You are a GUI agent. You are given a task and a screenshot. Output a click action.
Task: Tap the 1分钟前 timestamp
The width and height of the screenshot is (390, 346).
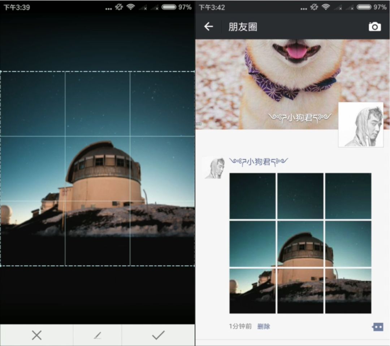[x=240, y=326]
